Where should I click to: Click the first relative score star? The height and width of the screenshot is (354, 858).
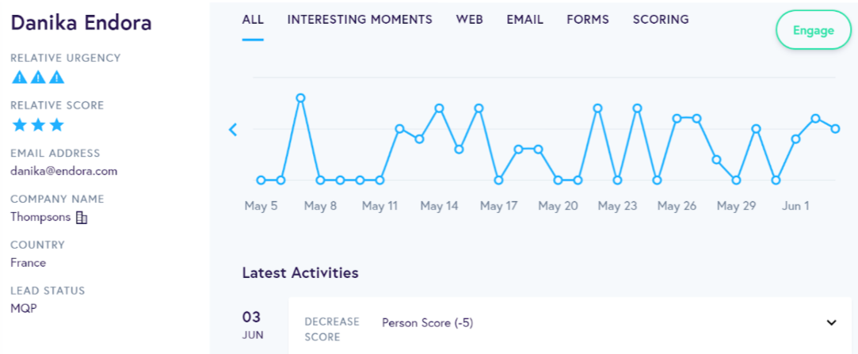(x=20, y=125)
